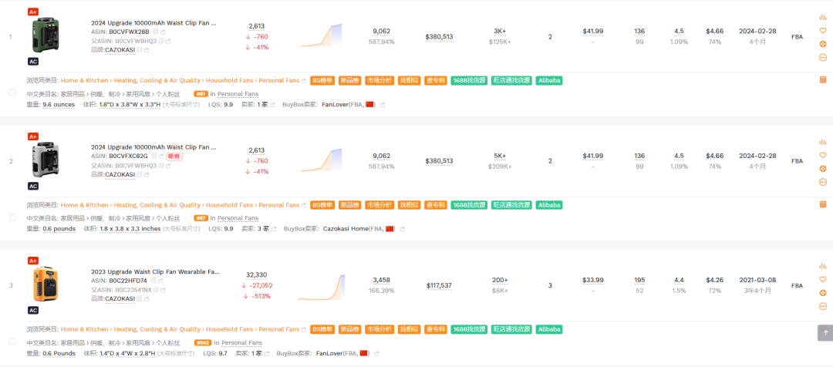Screen dimensions: 833x367
Task: Click minus-circle icon for third product
Action: (x=822, y=306)
